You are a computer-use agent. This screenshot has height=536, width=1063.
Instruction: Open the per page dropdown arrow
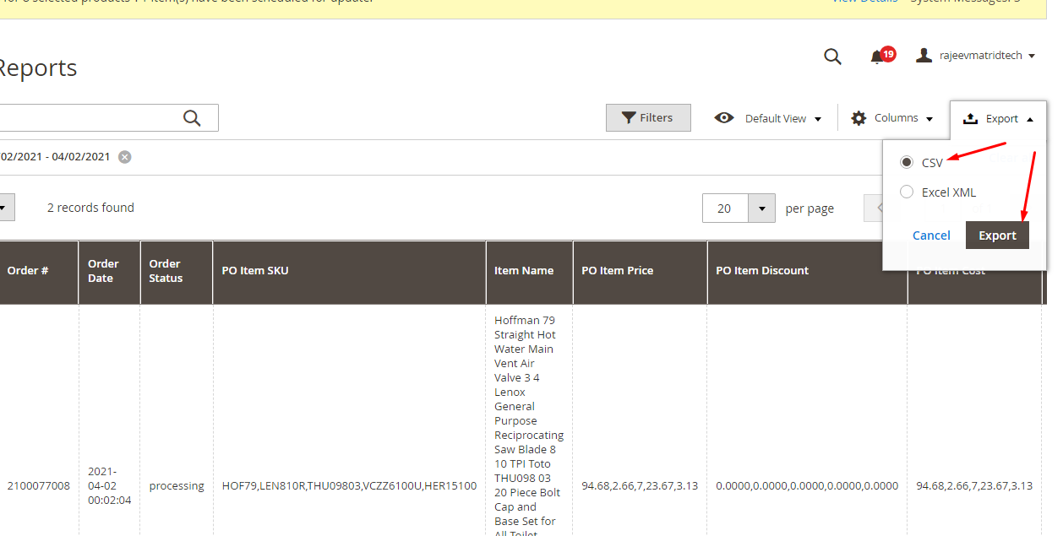[x=761, y=208]
